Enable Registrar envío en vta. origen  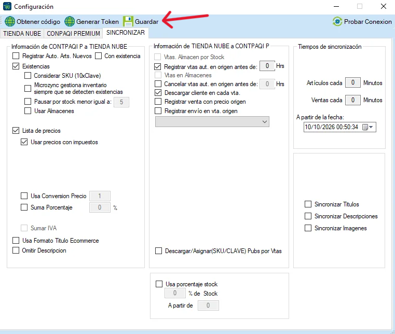(x=158, y=111)
